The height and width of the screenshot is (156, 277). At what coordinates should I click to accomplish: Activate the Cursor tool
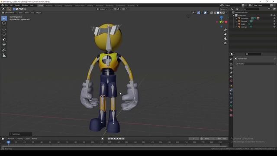coord(4,23)
